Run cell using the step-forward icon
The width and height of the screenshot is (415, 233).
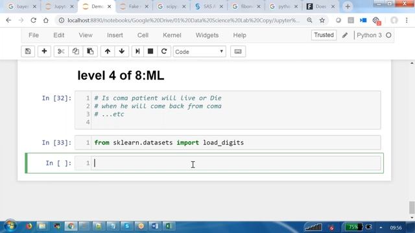click(137, 51)
